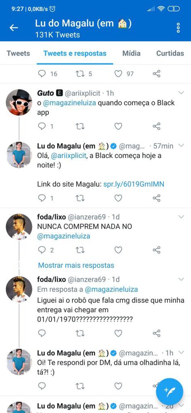Reply to the tweet with 97 likes
Screen dimensions: 191x413
click(42, 74)
